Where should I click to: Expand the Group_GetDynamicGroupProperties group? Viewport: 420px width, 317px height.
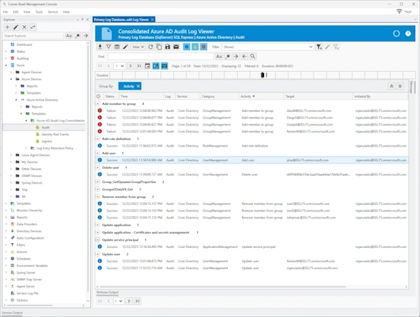point(97,182)
